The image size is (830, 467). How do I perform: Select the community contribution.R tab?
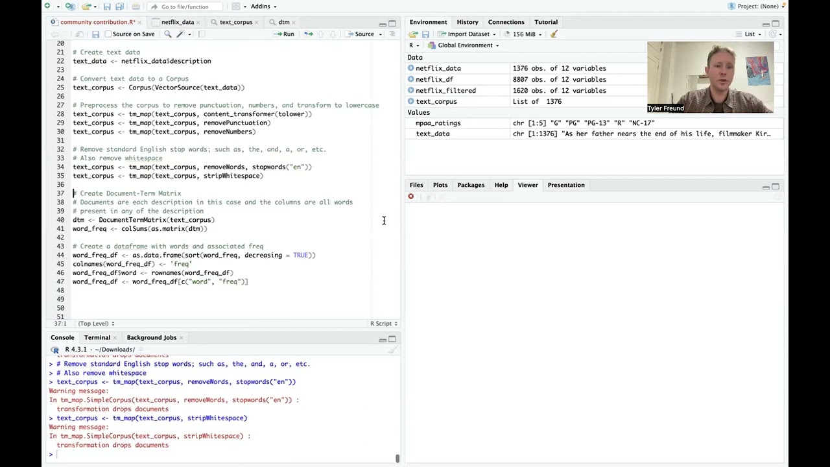tap(97, 22)
